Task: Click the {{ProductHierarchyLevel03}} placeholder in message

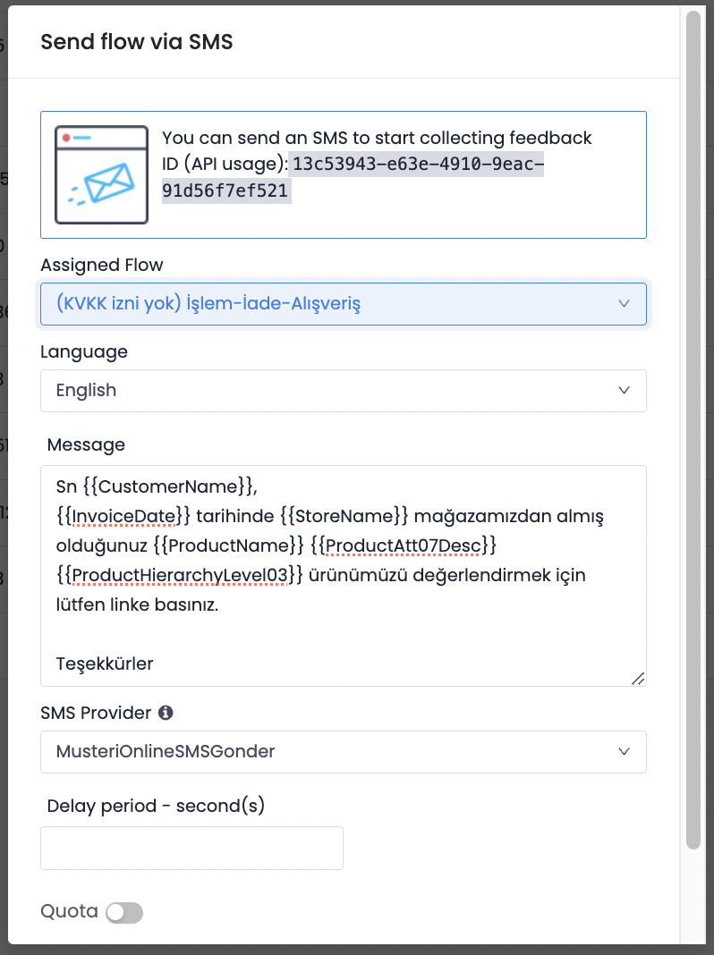Action: [179, 576]
